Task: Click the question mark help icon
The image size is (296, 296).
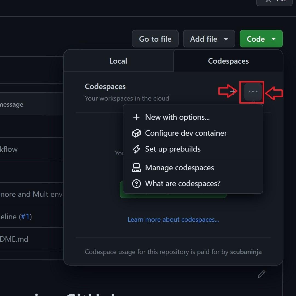Action: tap(136, 184)
